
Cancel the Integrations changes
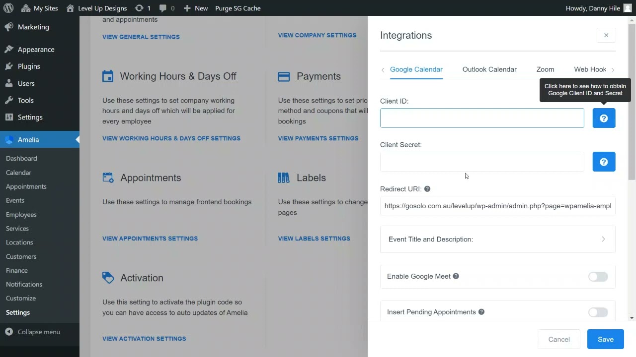coord(559,339)
